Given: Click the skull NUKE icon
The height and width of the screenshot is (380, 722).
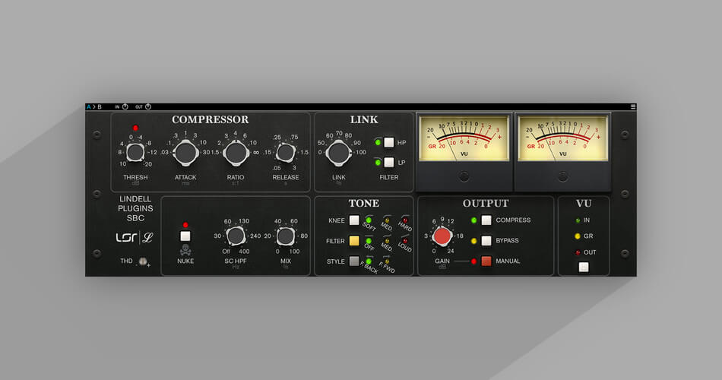Looking at the screenshot, I should coord(185,250).
